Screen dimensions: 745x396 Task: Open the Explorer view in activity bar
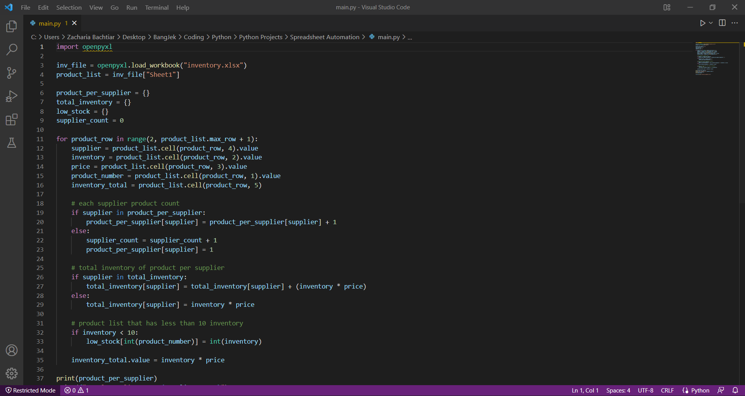tap(12, 26)
